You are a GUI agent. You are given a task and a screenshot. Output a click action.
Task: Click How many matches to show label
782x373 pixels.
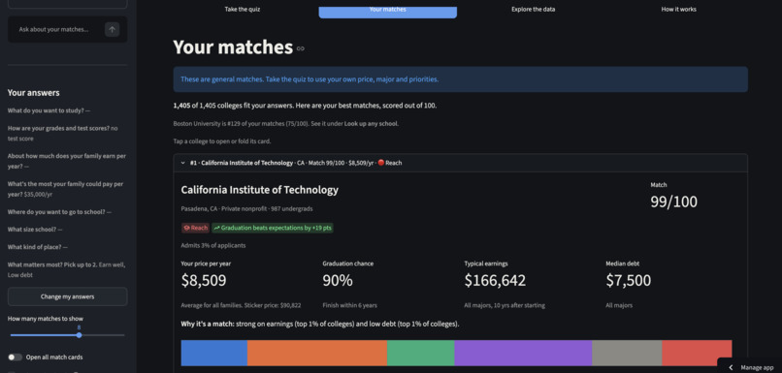(x=46, y=319)
